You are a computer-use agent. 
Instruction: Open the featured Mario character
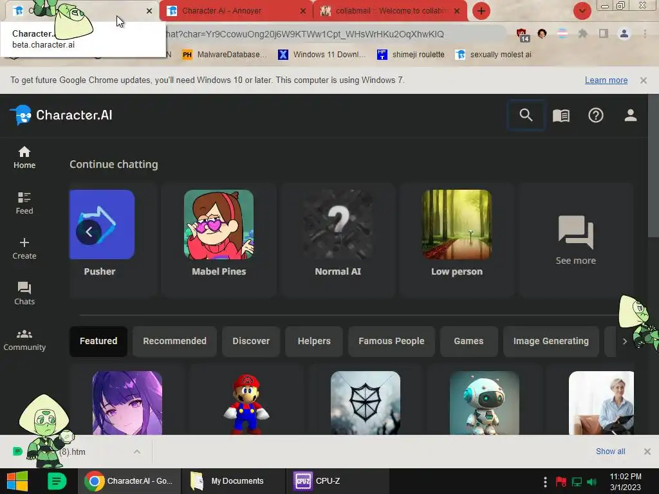pos(246,403)
